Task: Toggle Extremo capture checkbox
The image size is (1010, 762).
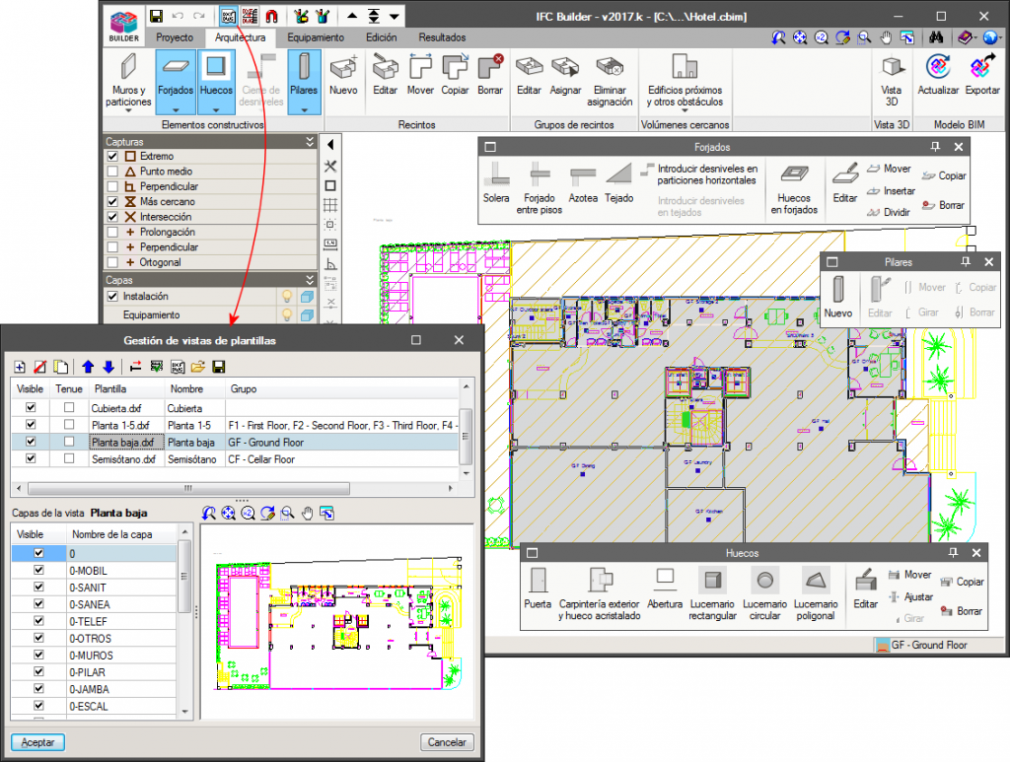Action: tap(112, 156)
